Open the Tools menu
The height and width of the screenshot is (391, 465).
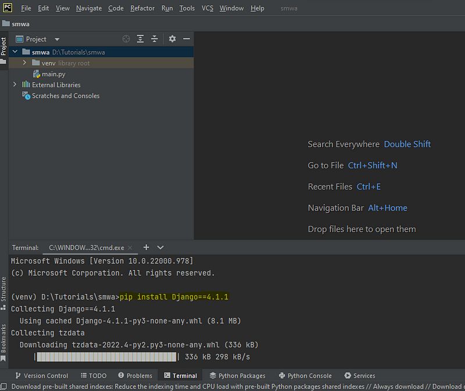(187, 8)
